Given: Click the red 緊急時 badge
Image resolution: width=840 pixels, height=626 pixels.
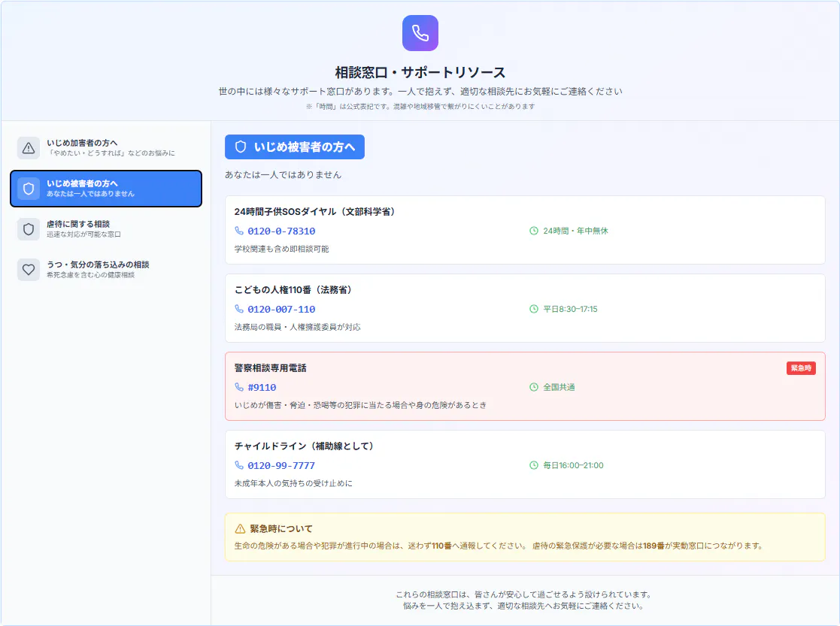Looking at the screenshot, I should [801, 368].
